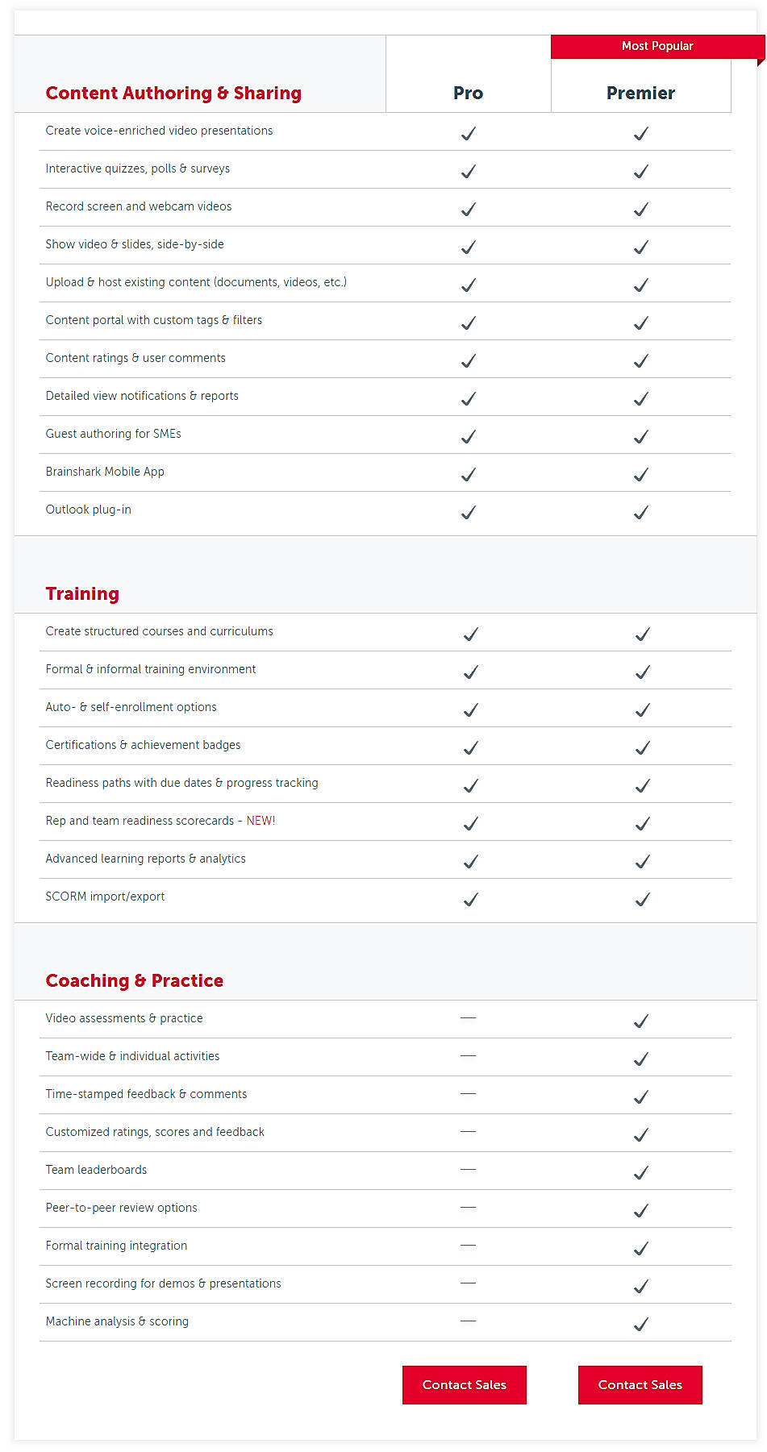The height and width of the screenshot is (1452, 767).
Task: Collapse the Training section header
Action: pos(82,593)
